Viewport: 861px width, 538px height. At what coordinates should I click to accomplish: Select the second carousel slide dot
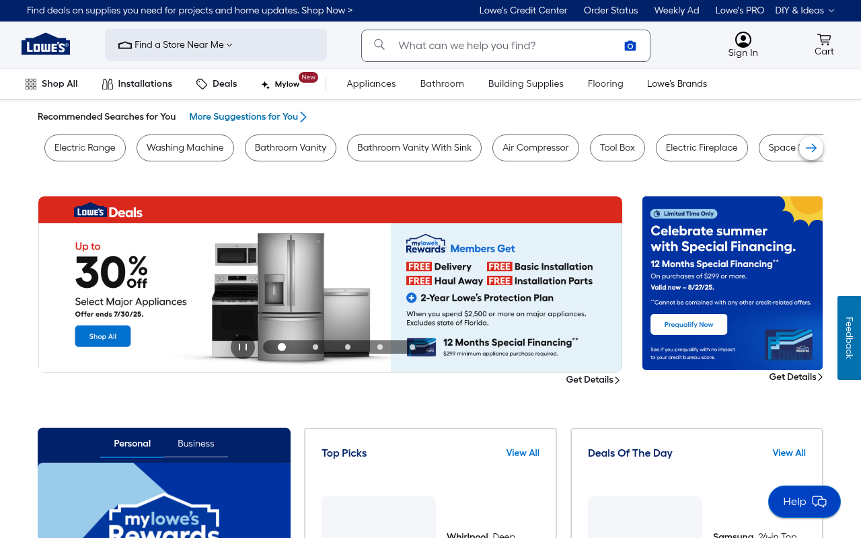[315, 347]
